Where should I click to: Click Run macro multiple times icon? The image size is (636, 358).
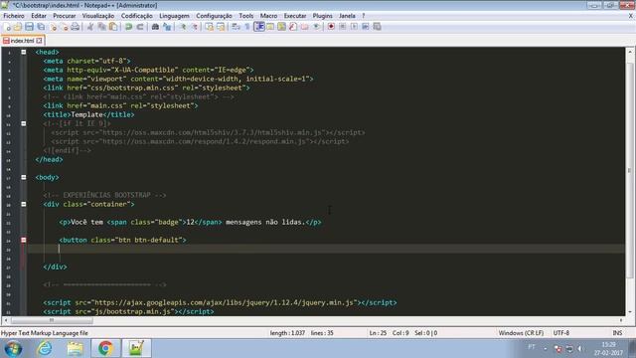click(x=365, y=27)
